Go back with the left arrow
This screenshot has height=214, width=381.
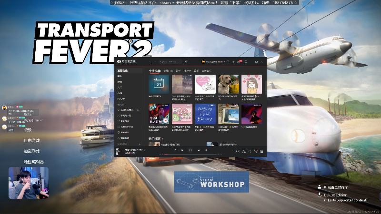point(150,62)
